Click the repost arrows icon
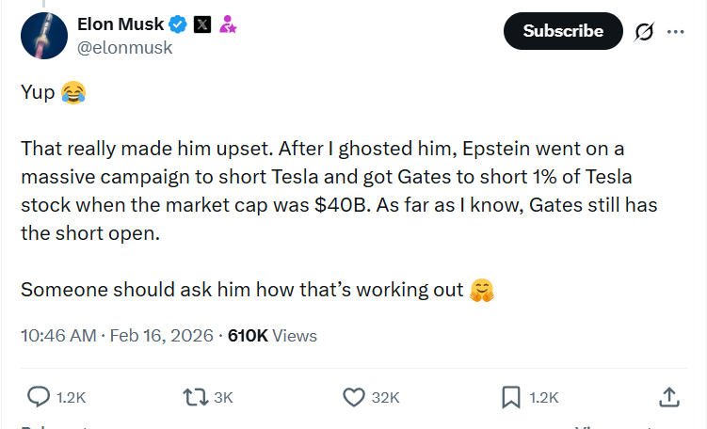This screenshot has width=707, height=429. [x=196, y=397]
